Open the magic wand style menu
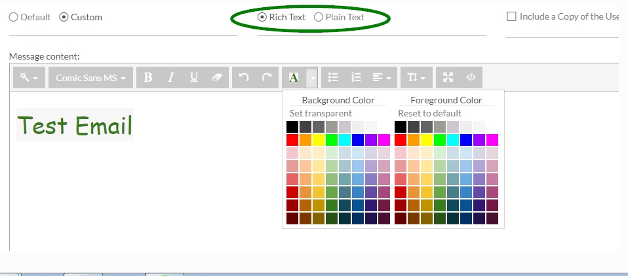This screenshot has height=276, width=628. point(29,77)
